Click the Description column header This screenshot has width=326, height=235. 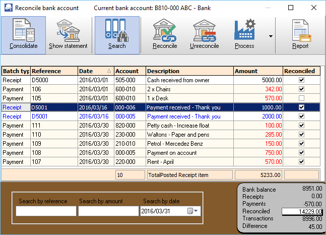pyautogui.click(x=189, y=71)
